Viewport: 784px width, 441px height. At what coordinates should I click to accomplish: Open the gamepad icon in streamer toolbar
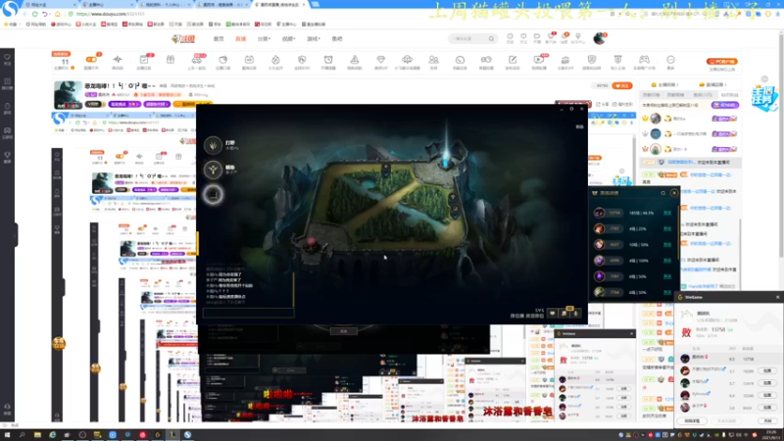[x=644, y=60]
